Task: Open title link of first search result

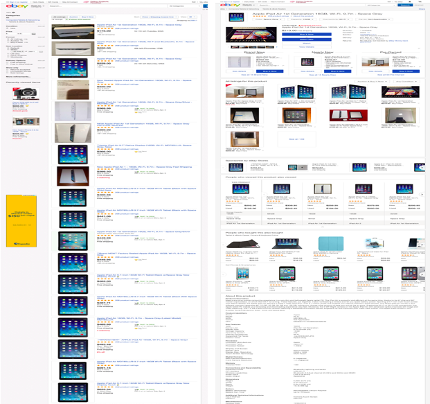Action: tap(139, 25)
